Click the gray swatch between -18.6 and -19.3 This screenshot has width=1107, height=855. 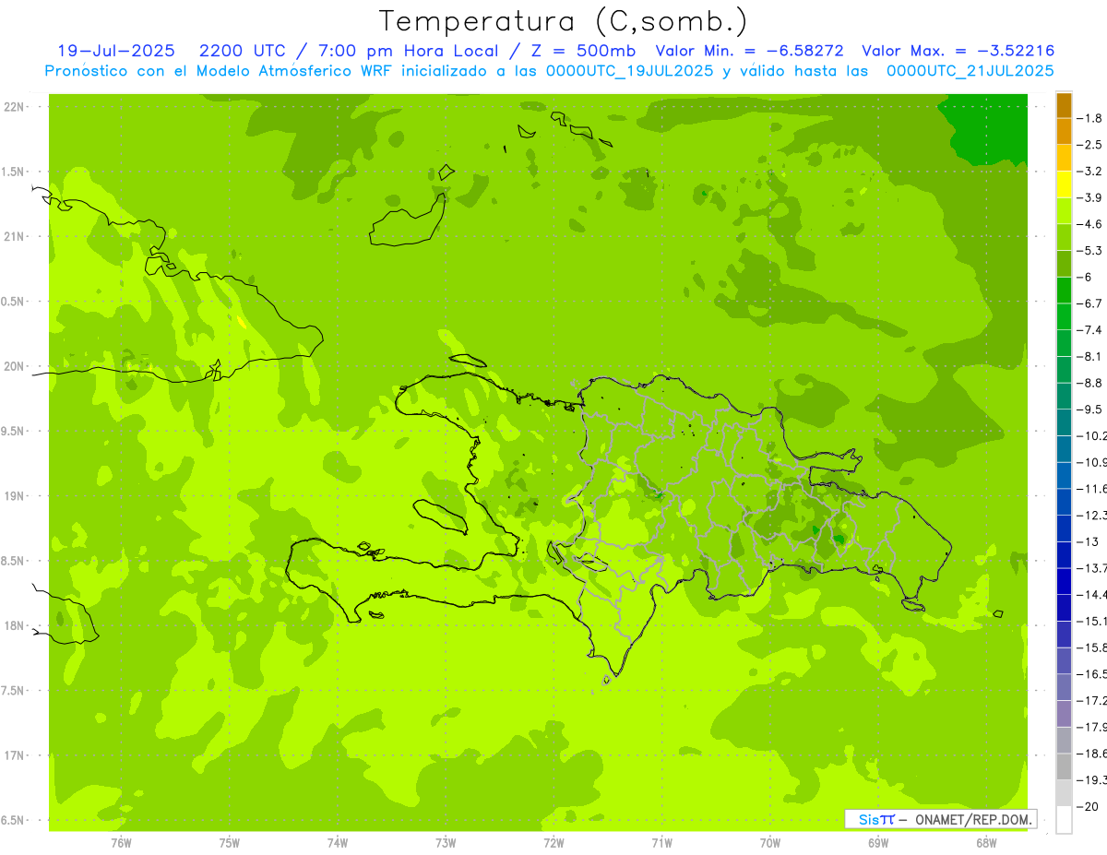pos(1064,766)
